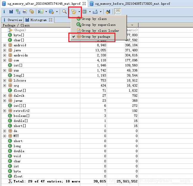Expand the org package
This screenshot has width=193, height=186.
coord(4,85)
